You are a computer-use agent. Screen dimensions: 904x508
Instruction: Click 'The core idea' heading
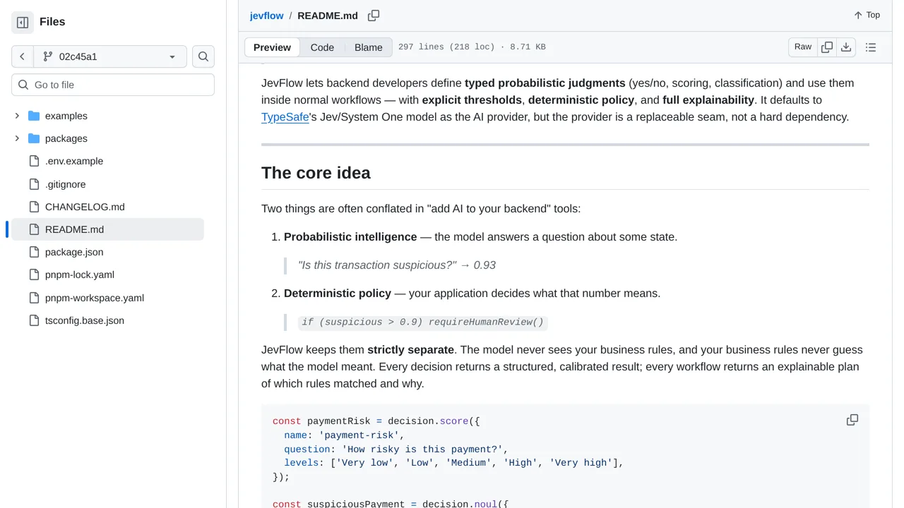(316, 173)
